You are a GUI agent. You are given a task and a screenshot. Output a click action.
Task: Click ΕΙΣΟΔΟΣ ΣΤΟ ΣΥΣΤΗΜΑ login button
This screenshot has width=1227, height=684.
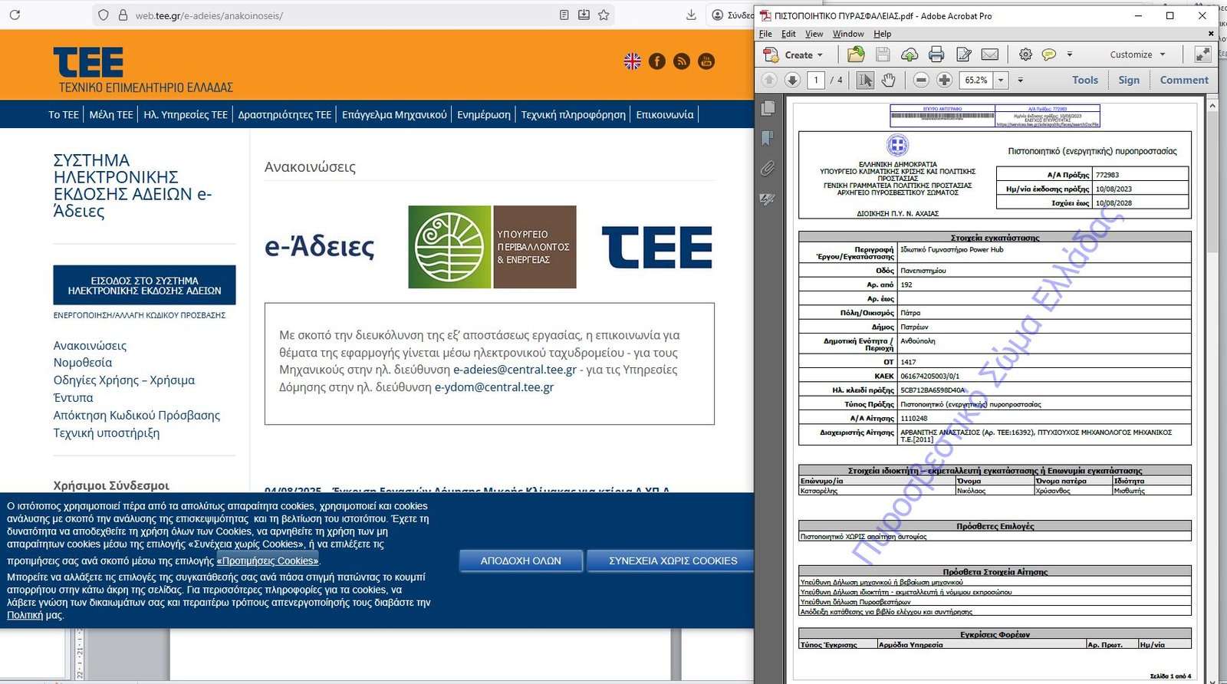pos(144,285)
